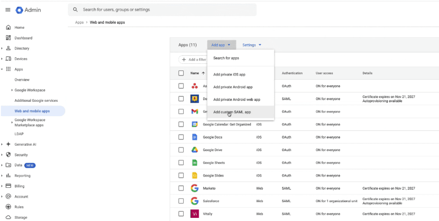Select Search for apps menu item
This screenshot has height=221, width=439.
[241, 58]
